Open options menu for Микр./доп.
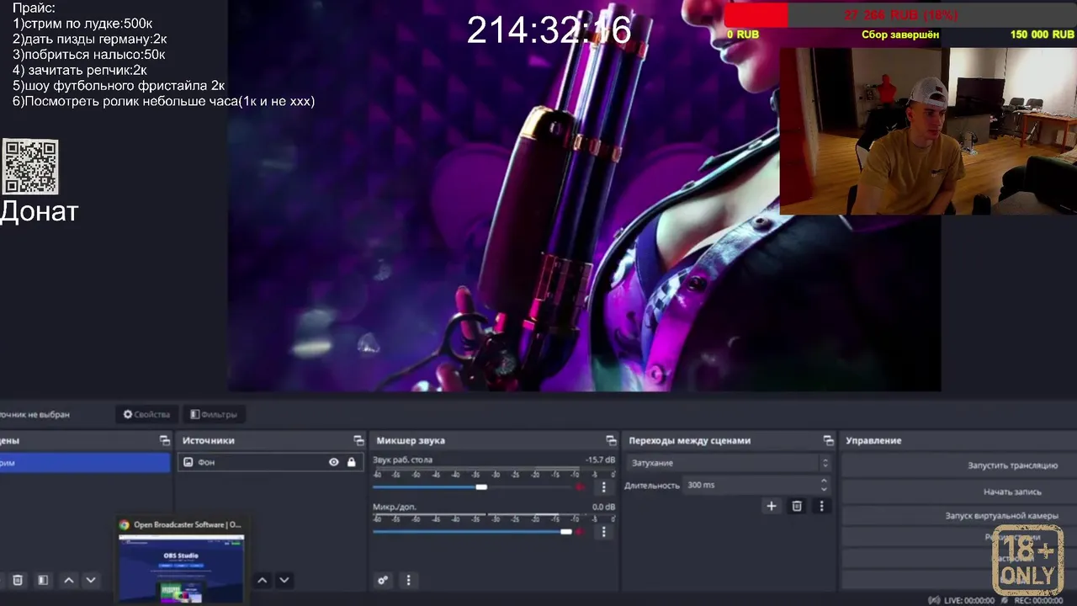The width and height of the screenshot is (1077, 606). [x=603, y=532]
